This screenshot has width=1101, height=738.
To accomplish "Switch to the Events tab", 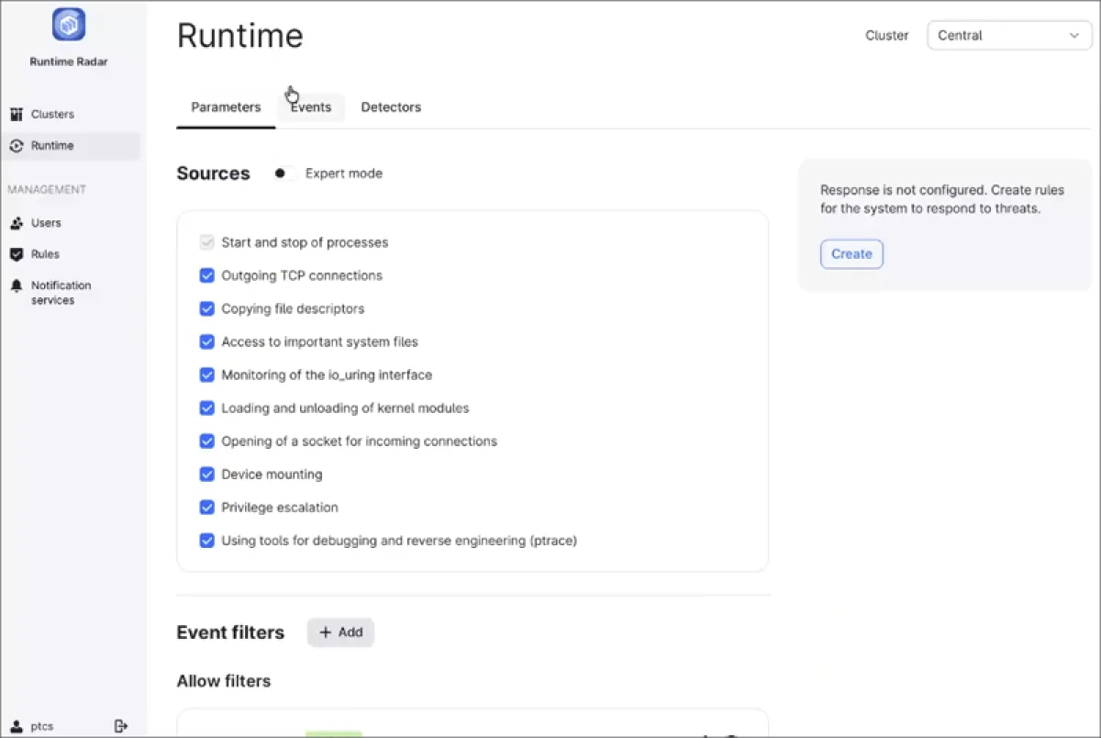I will [311, 107].
